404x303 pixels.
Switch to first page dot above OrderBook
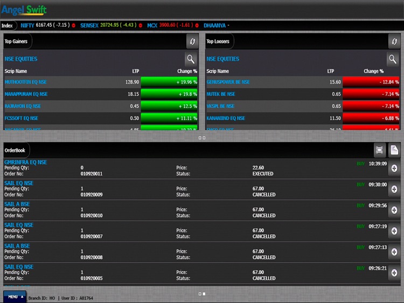(x=200, y=138)
